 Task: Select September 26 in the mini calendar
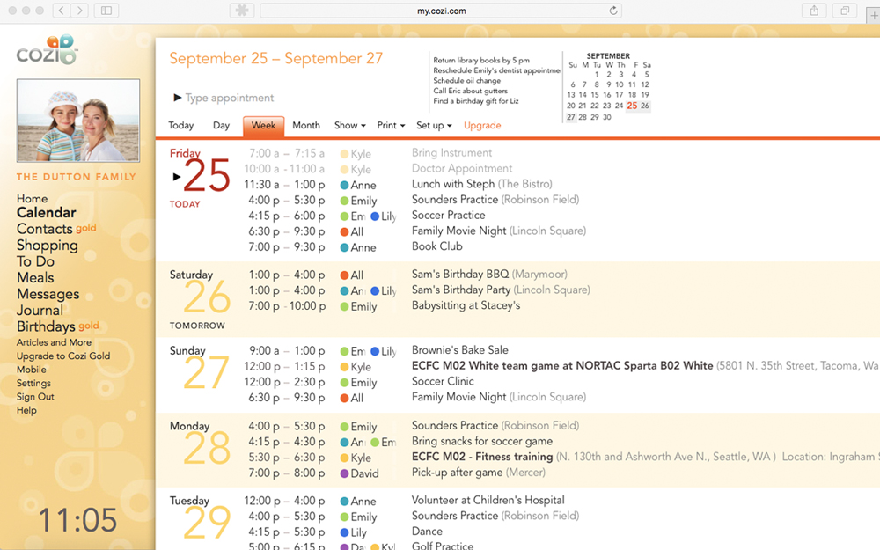pyautogui.click(x=645, y=106)
